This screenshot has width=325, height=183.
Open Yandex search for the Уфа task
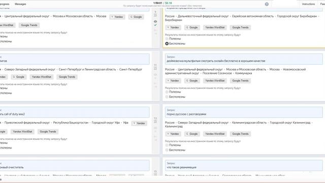[x=139, y=123]
